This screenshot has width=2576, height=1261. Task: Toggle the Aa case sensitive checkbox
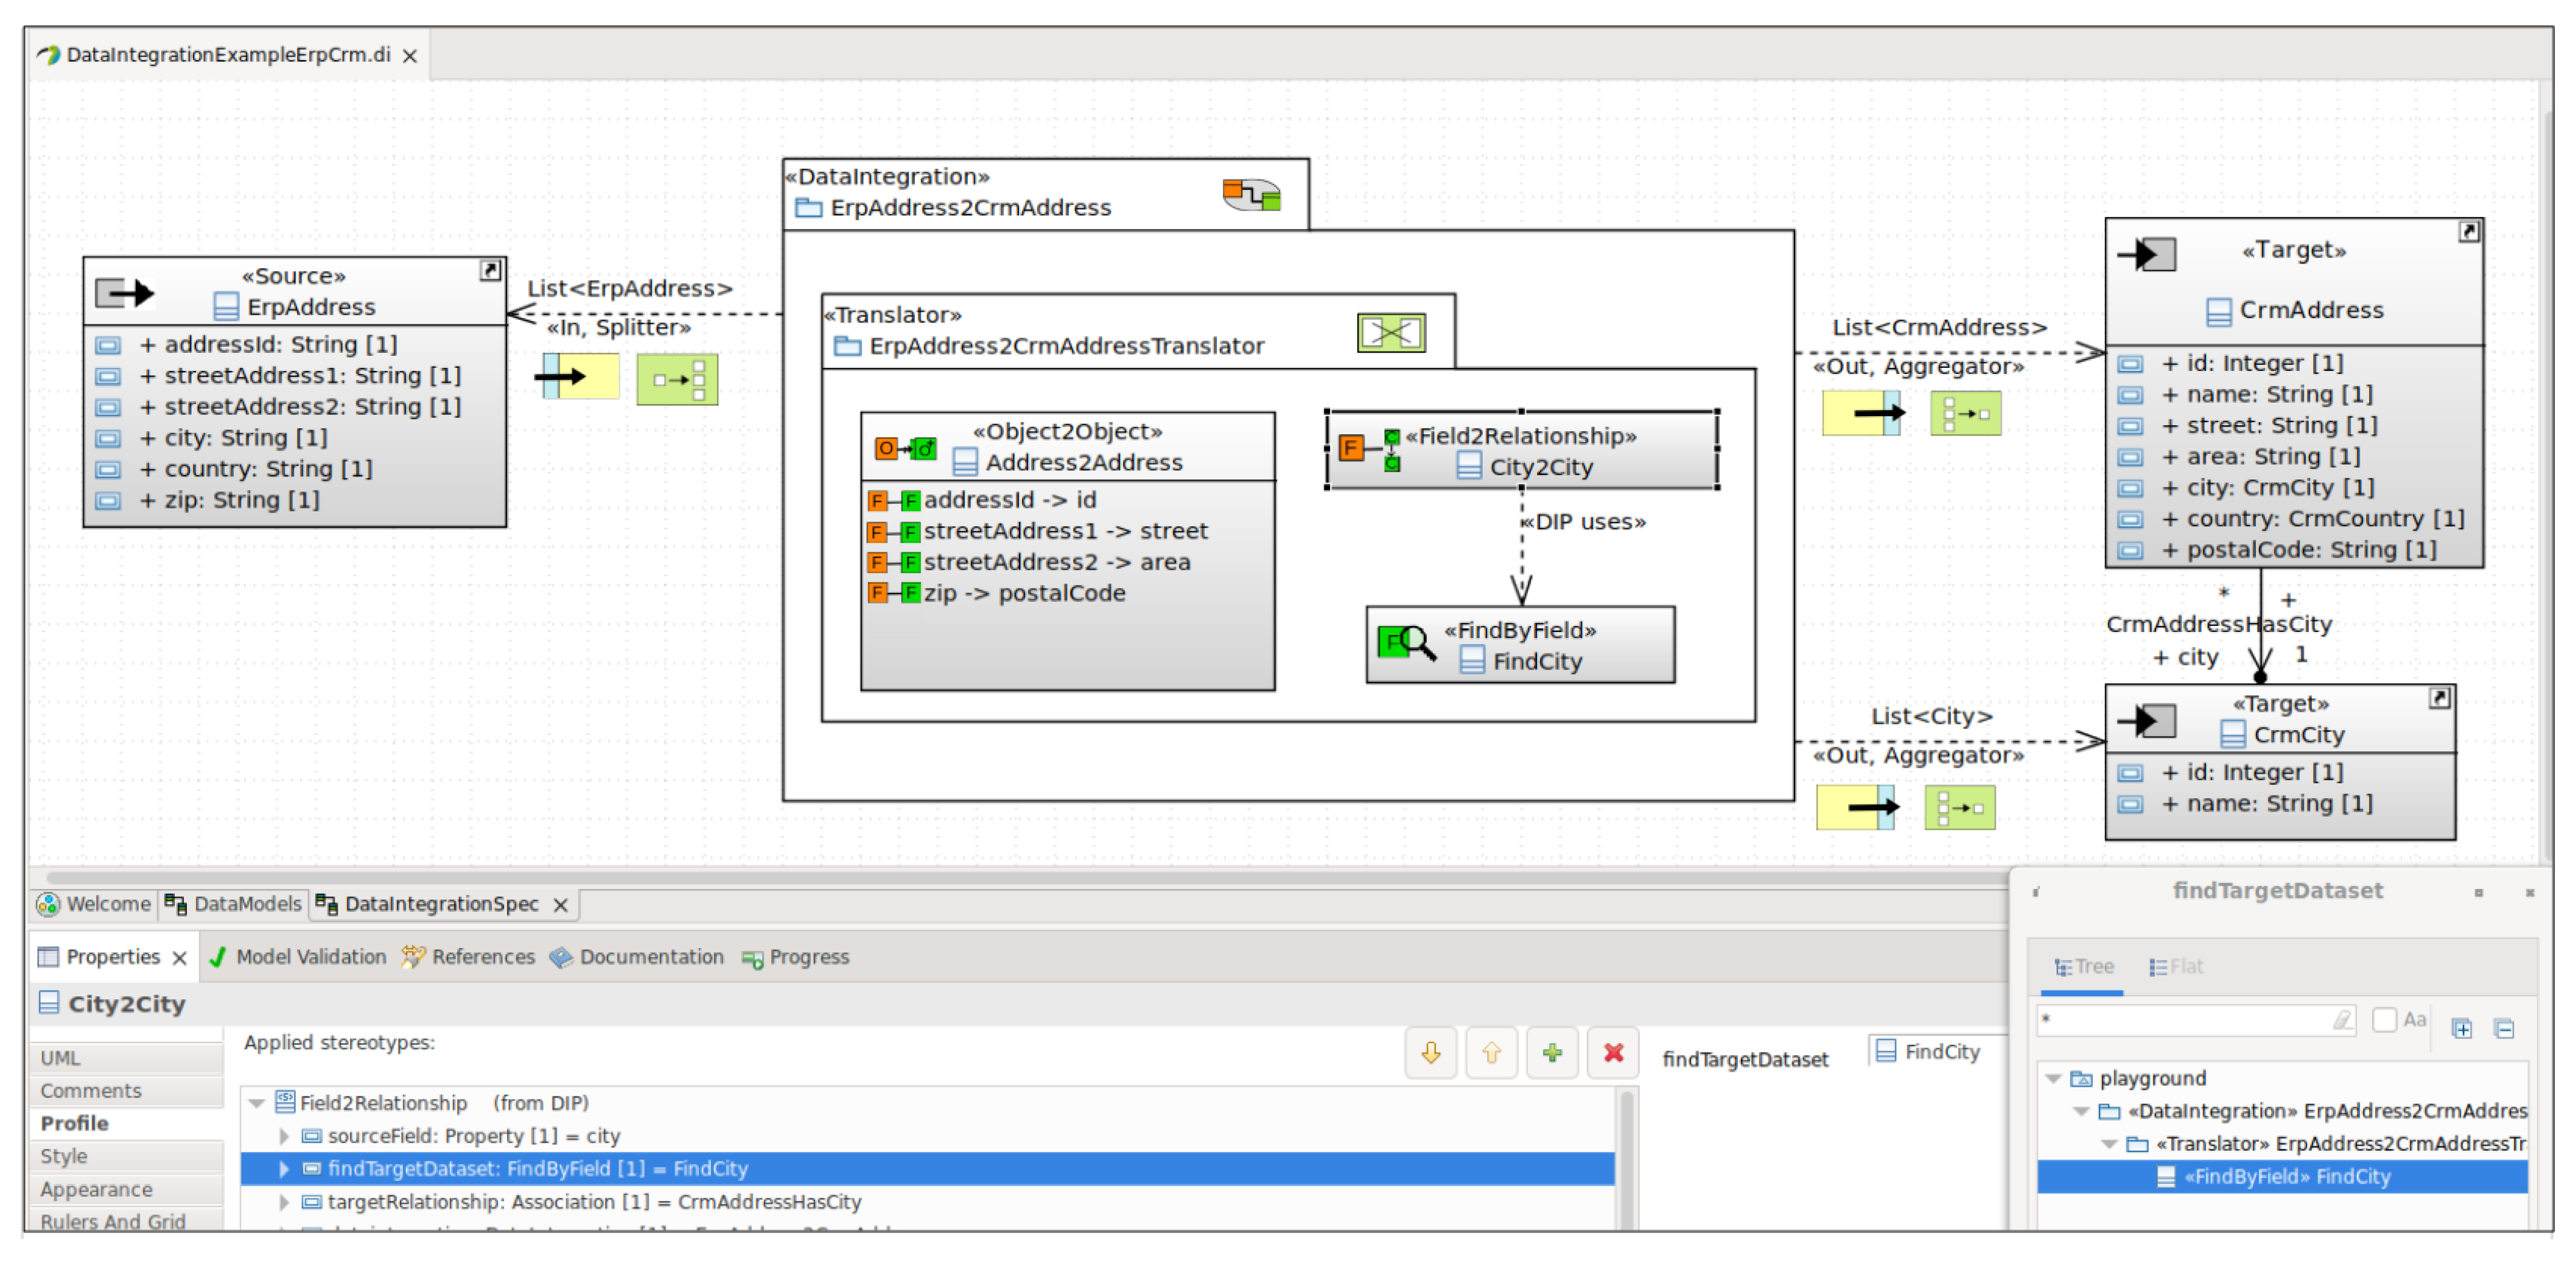pyautogui.click(x=2384, y=1019)
